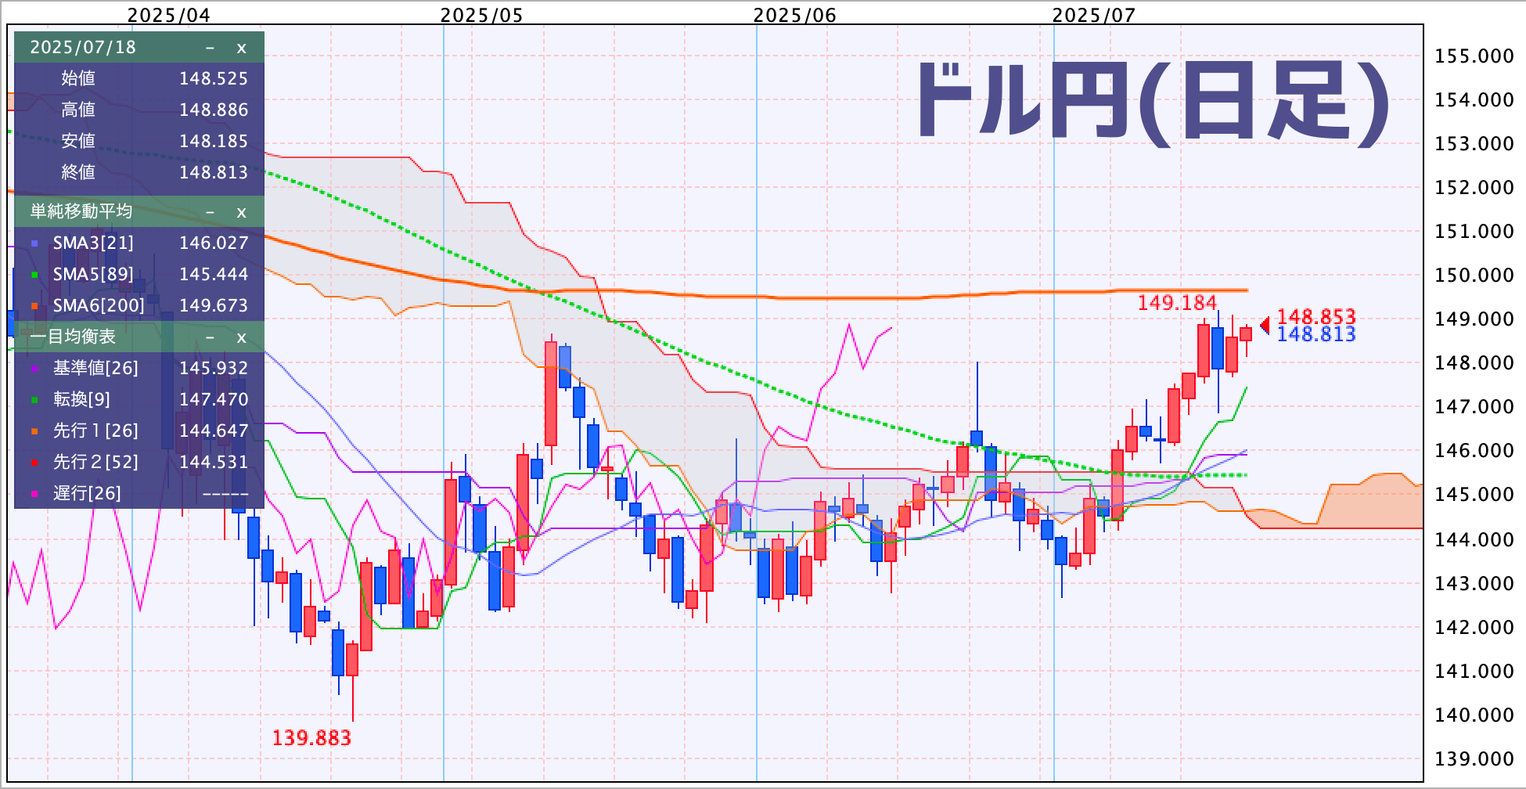Image resolution: width=1526 pixels, height=789 pixels.
Task: Click the 139.883 low price label
Action: click(311, 737)
